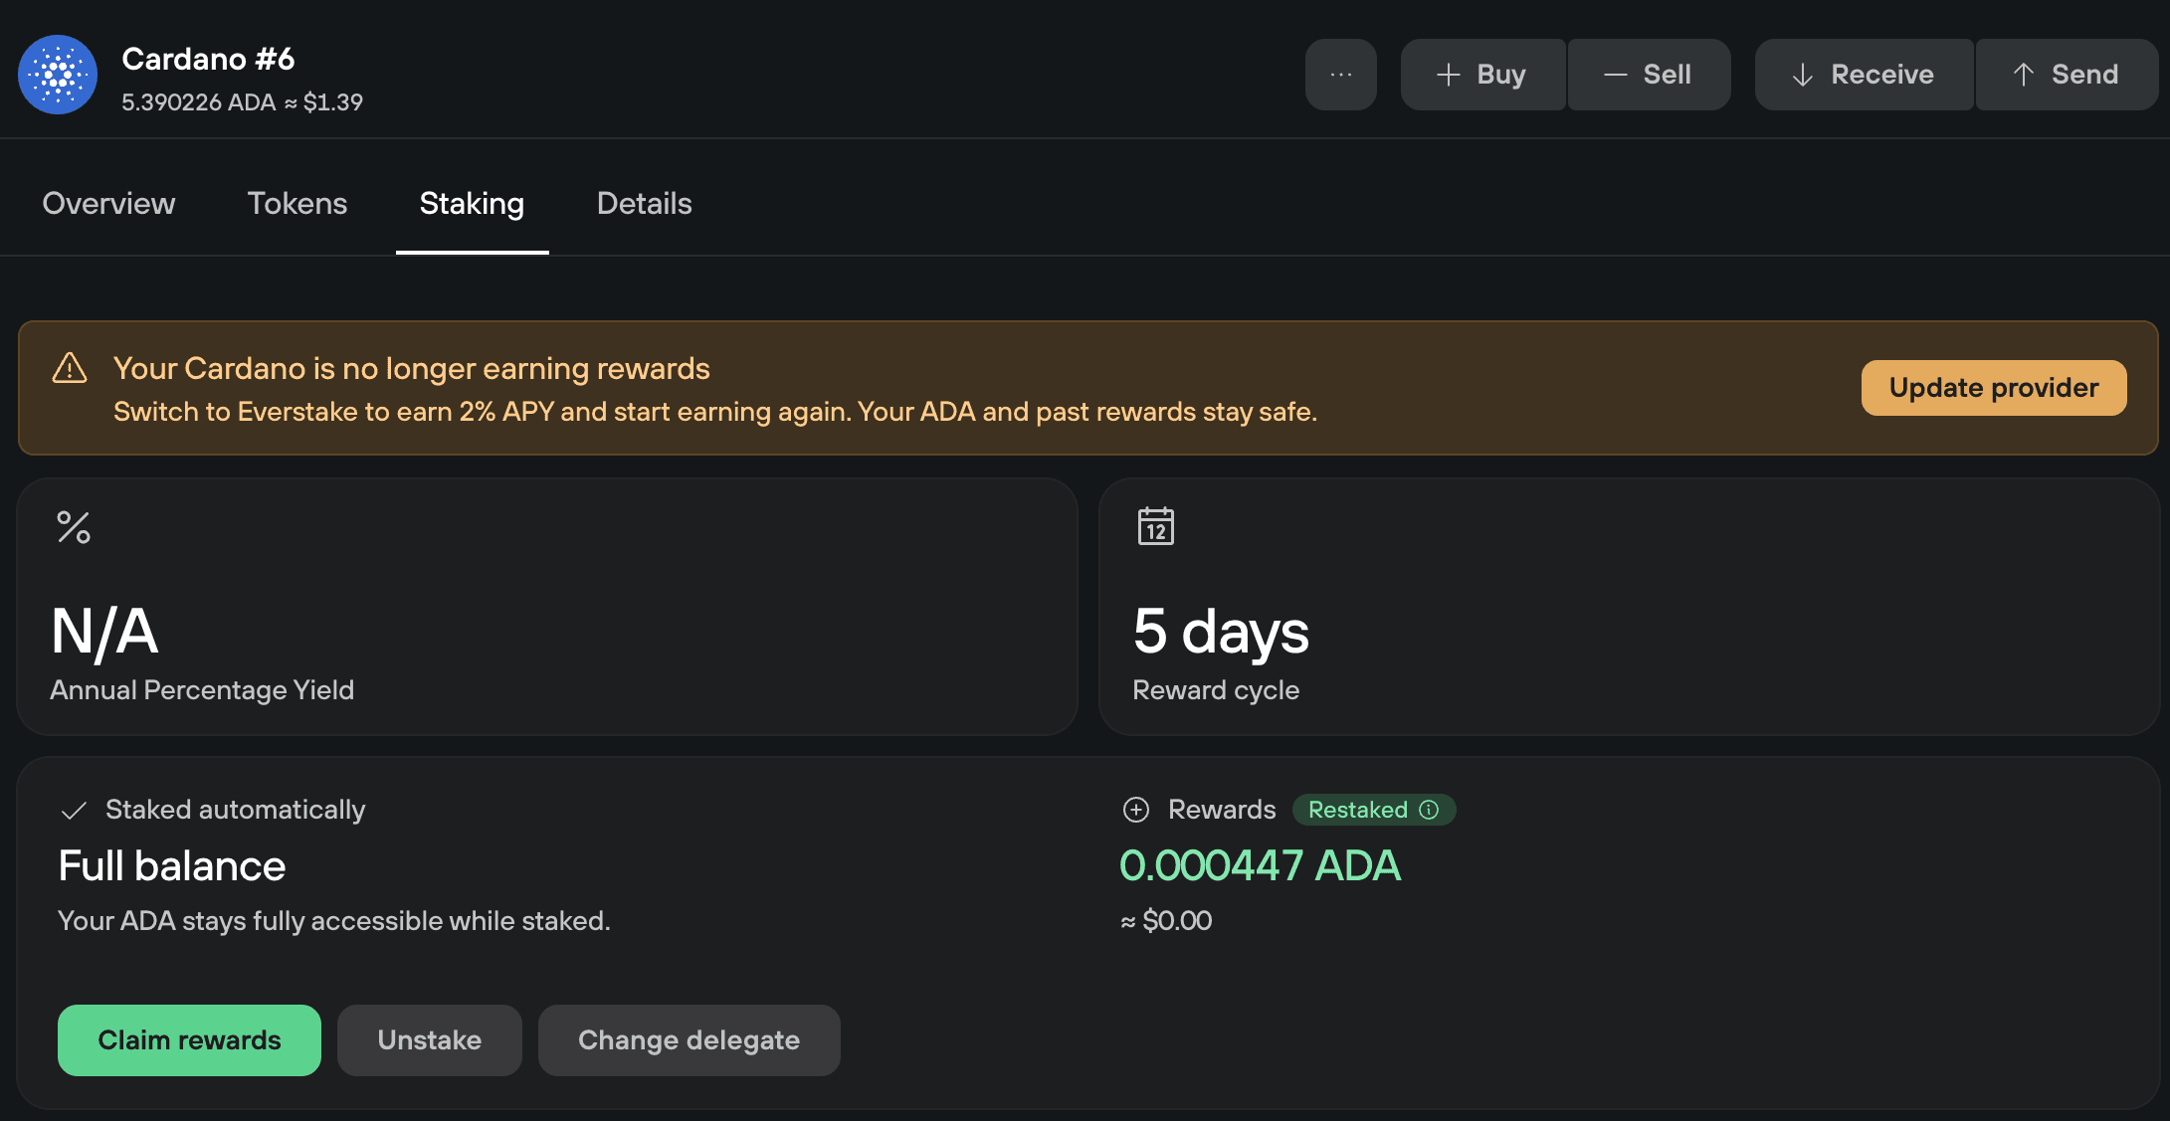Click the checkmark beside Staked automatically

coord(74,811)
